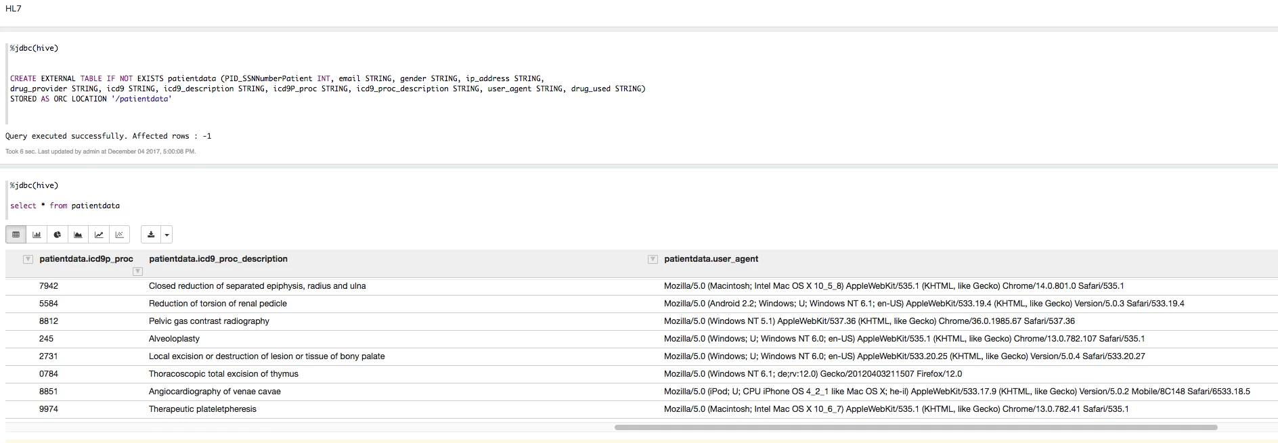Select the '5584' procedure code cell
Image resolution: width=1278 pixels, height=443 pixels.
[49, 304]
